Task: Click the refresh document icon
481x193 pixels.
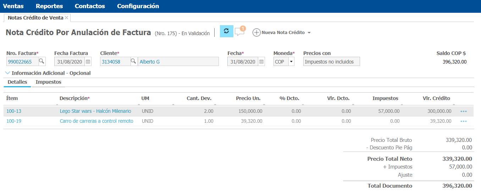Action: point(226,31)
